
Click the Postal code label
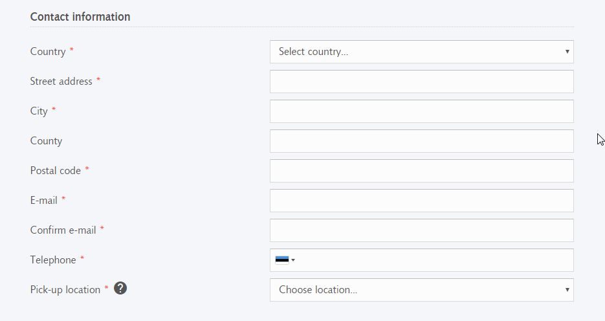pos(55,171)
